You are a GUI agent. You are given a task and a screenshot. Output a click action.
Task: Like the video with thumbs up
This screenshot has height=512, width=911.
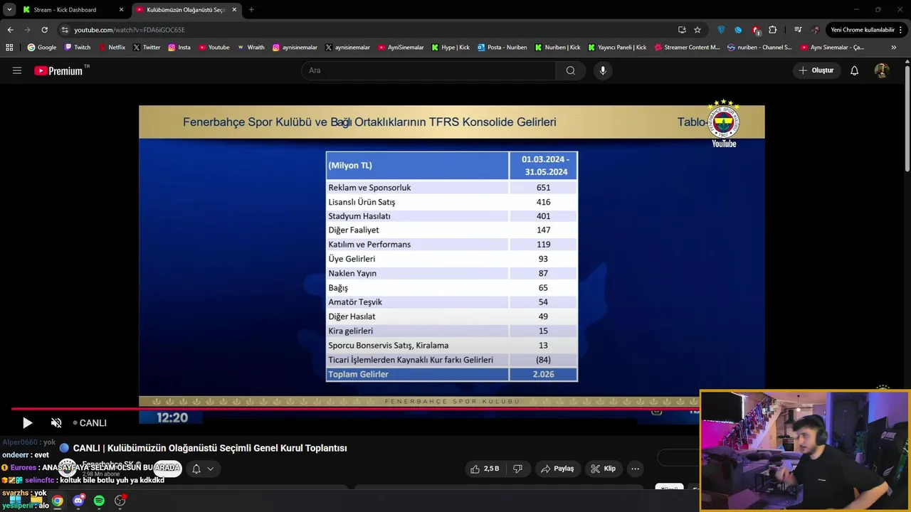click(484, 469)
